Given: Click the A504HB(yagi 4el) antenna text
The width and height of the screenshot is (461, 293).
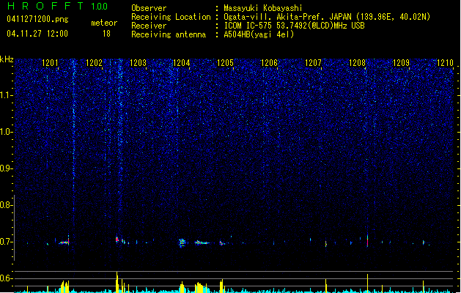Looking at the screenshot, I should 259,34.
